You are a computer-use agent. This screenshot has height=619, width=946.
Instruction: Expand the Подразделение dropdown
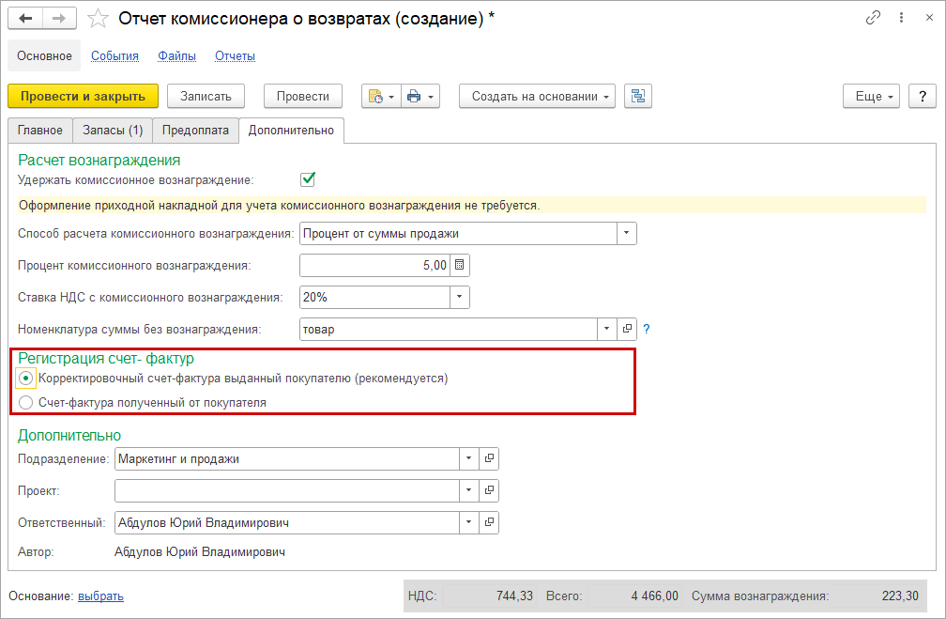(x=468, y=459)
